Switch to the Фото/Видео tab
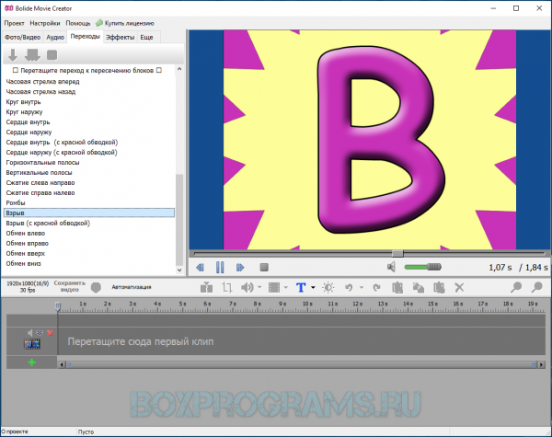This screenshot has width=552, height=437. point(22,37)
